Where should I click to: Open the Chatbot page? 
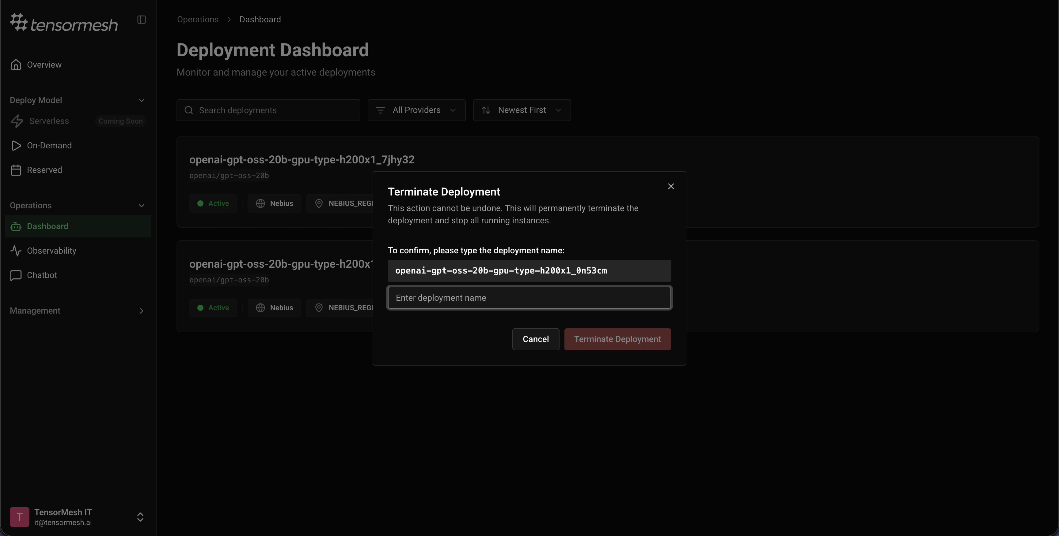pyautogui.click(x=42, y=275)
